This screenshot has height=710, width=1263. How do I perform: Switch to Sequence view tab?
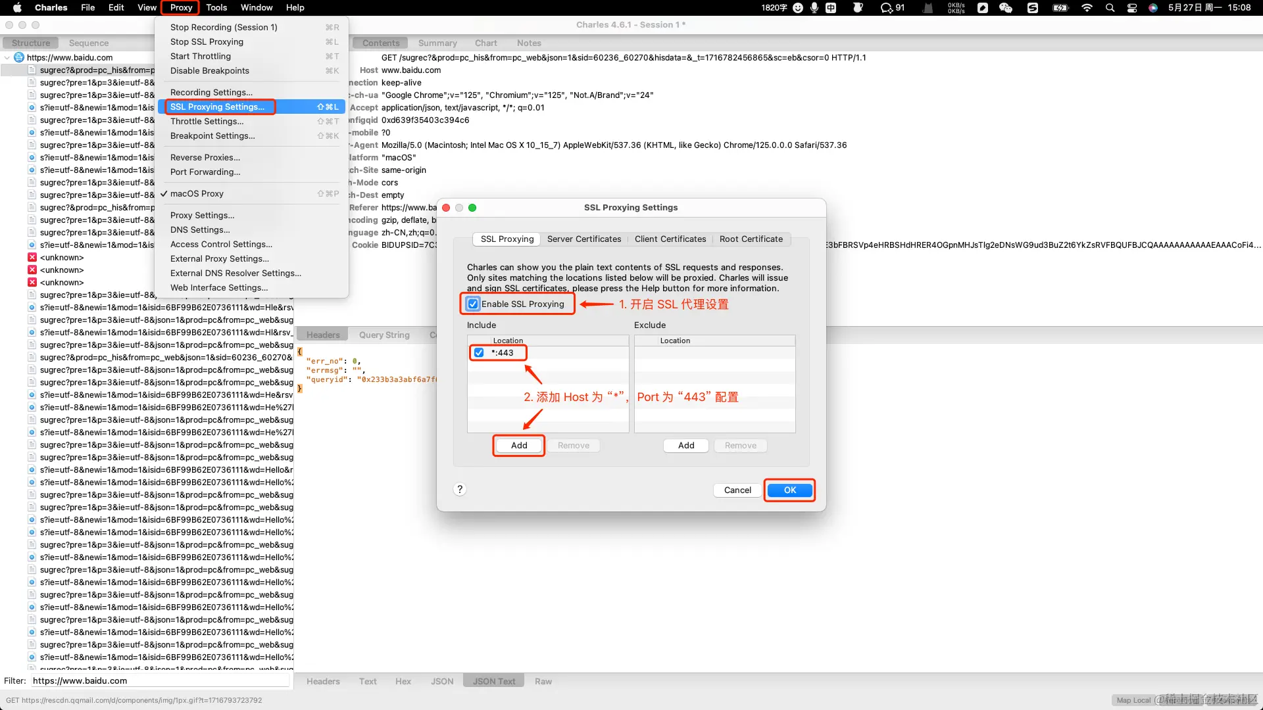pyautogui.click(x=89, y=43)
